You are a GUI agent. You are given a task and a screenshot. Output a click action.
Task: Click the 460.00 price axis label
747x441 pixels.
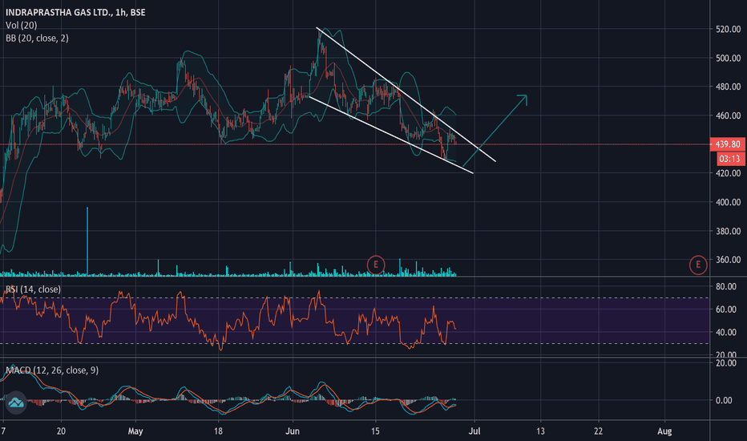coord(728,115)
